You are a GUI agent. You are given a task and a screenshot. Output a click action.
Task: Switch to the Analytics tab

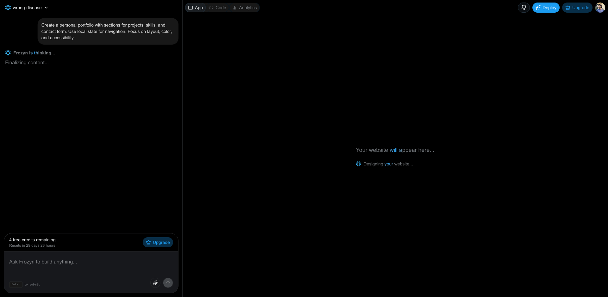pos(245,7)
